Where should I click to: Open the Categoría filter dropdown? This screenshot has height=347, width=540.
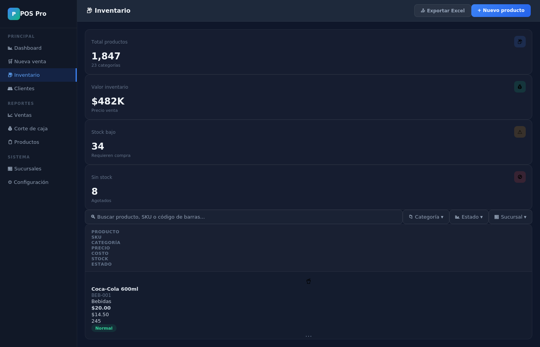click(426, 217)
